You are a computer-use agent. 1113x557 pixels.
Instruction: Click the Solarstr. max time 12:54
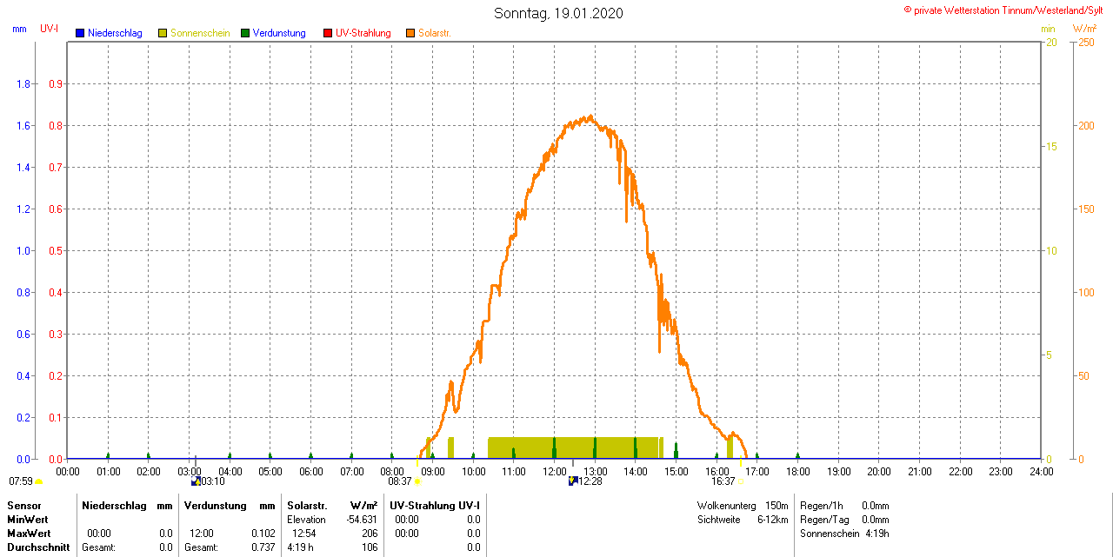coord(303,534)
